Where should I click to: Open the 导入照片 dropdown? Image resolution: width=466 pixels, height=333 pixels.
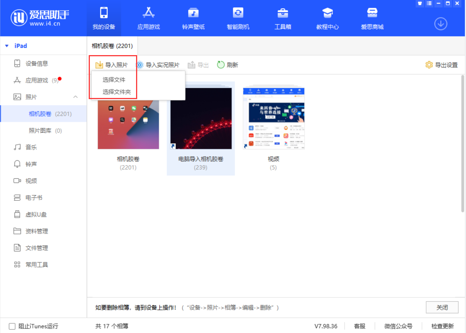coord(111,65)
